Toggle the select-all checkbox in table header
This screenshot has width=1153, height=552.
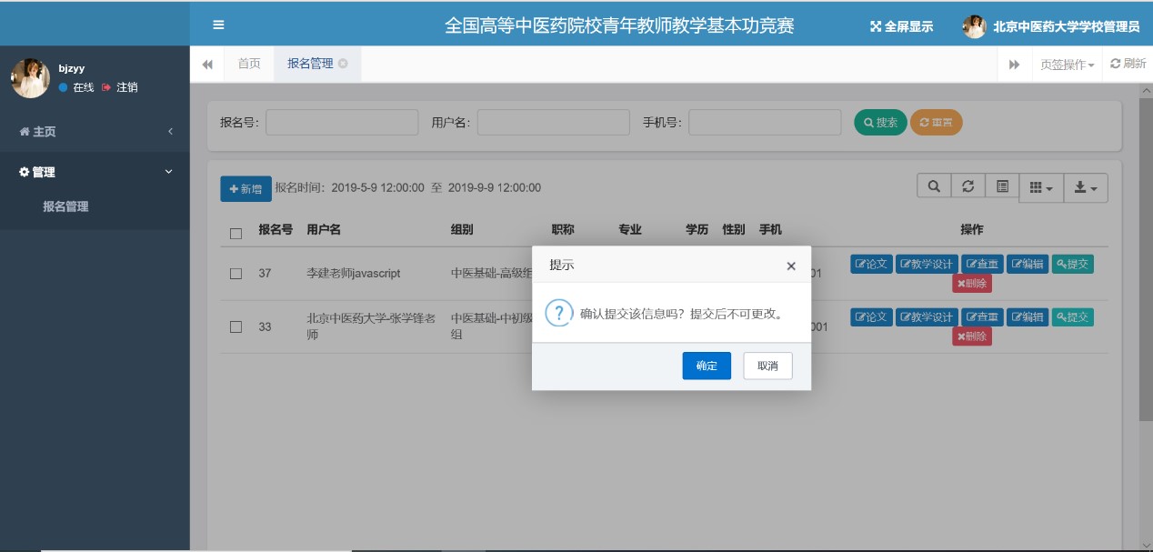point(236,233)
